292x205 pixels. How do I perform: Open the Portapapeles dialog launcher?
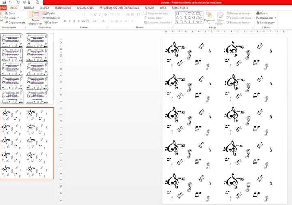coord(26,28)
